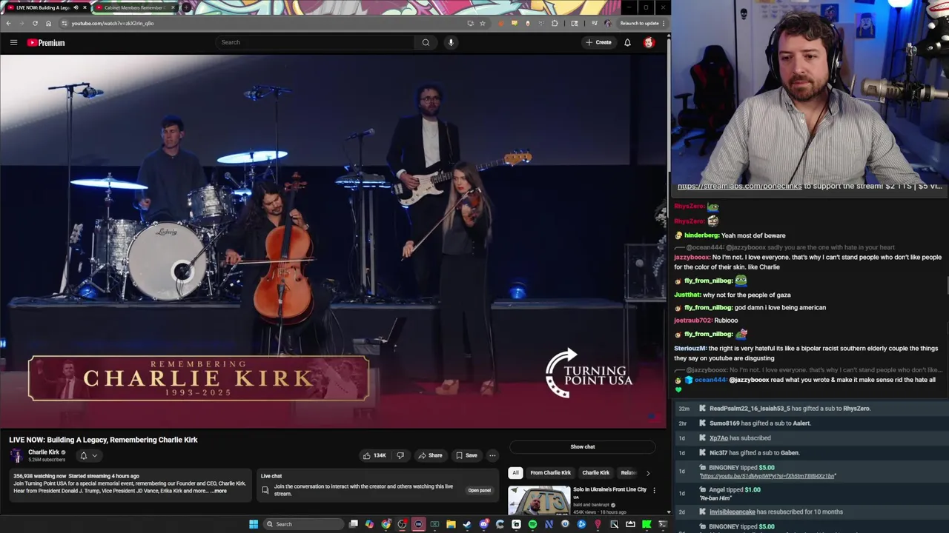Open the Windows Start menu
The height and width of the screenshot is (533, 949).
tap(254, 524)
